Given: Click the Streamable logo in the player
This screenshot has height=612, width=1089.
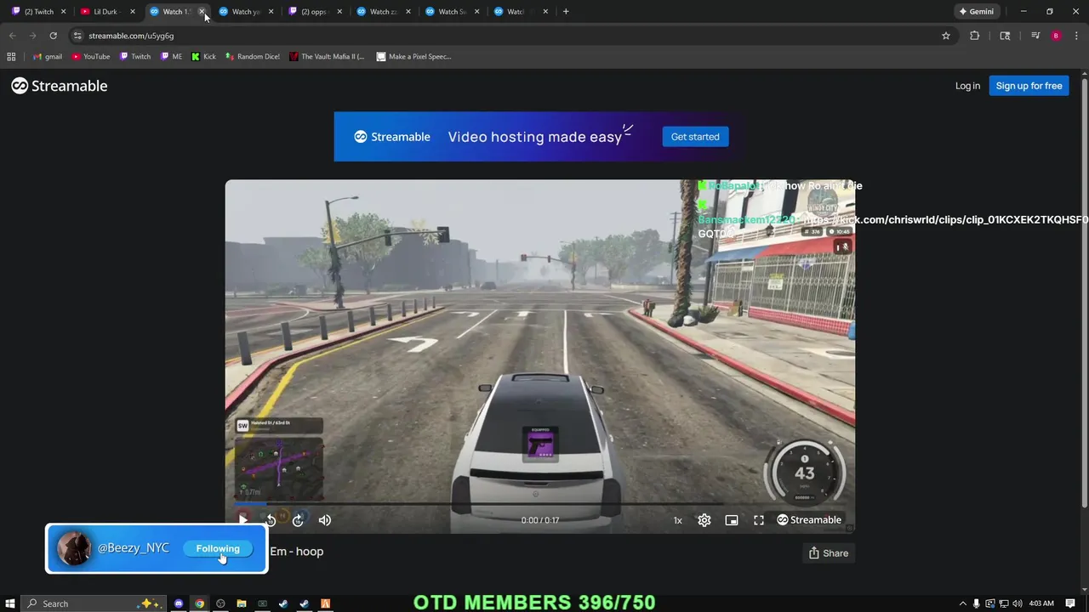Looking at the screenshot, I should 809,520.
